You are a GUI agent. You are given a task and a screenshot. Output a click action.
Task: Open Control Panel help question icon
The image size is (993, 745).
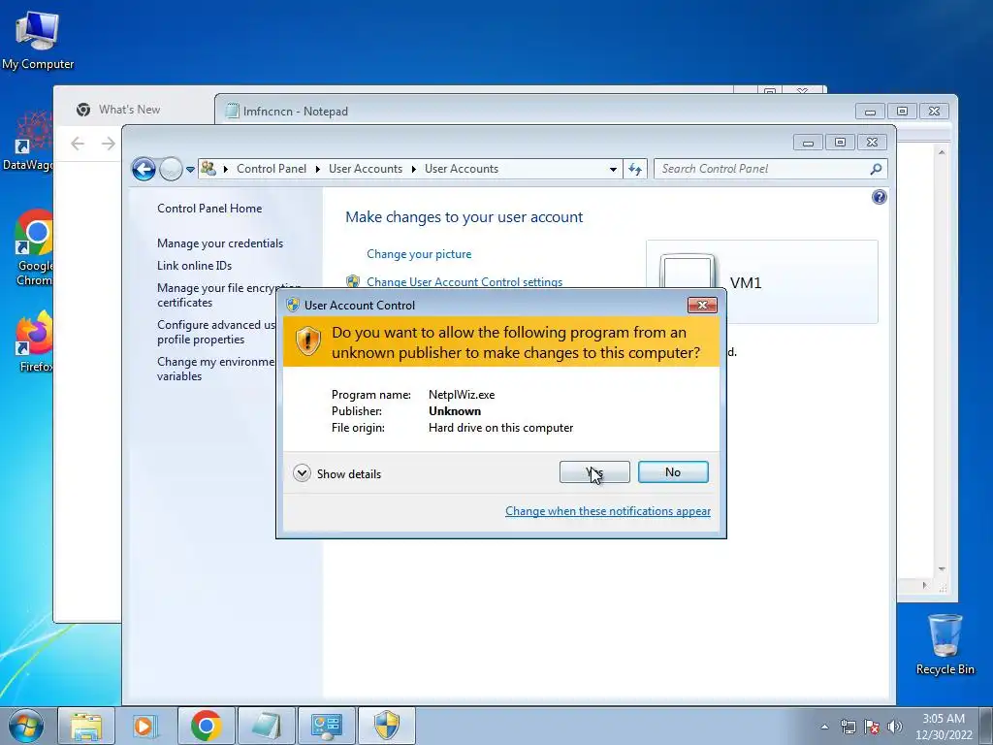pyautogui.click(x=879, y=197)
